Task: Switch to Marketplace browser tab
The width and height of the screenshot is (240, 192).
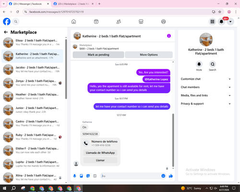Action: (73, 4)
